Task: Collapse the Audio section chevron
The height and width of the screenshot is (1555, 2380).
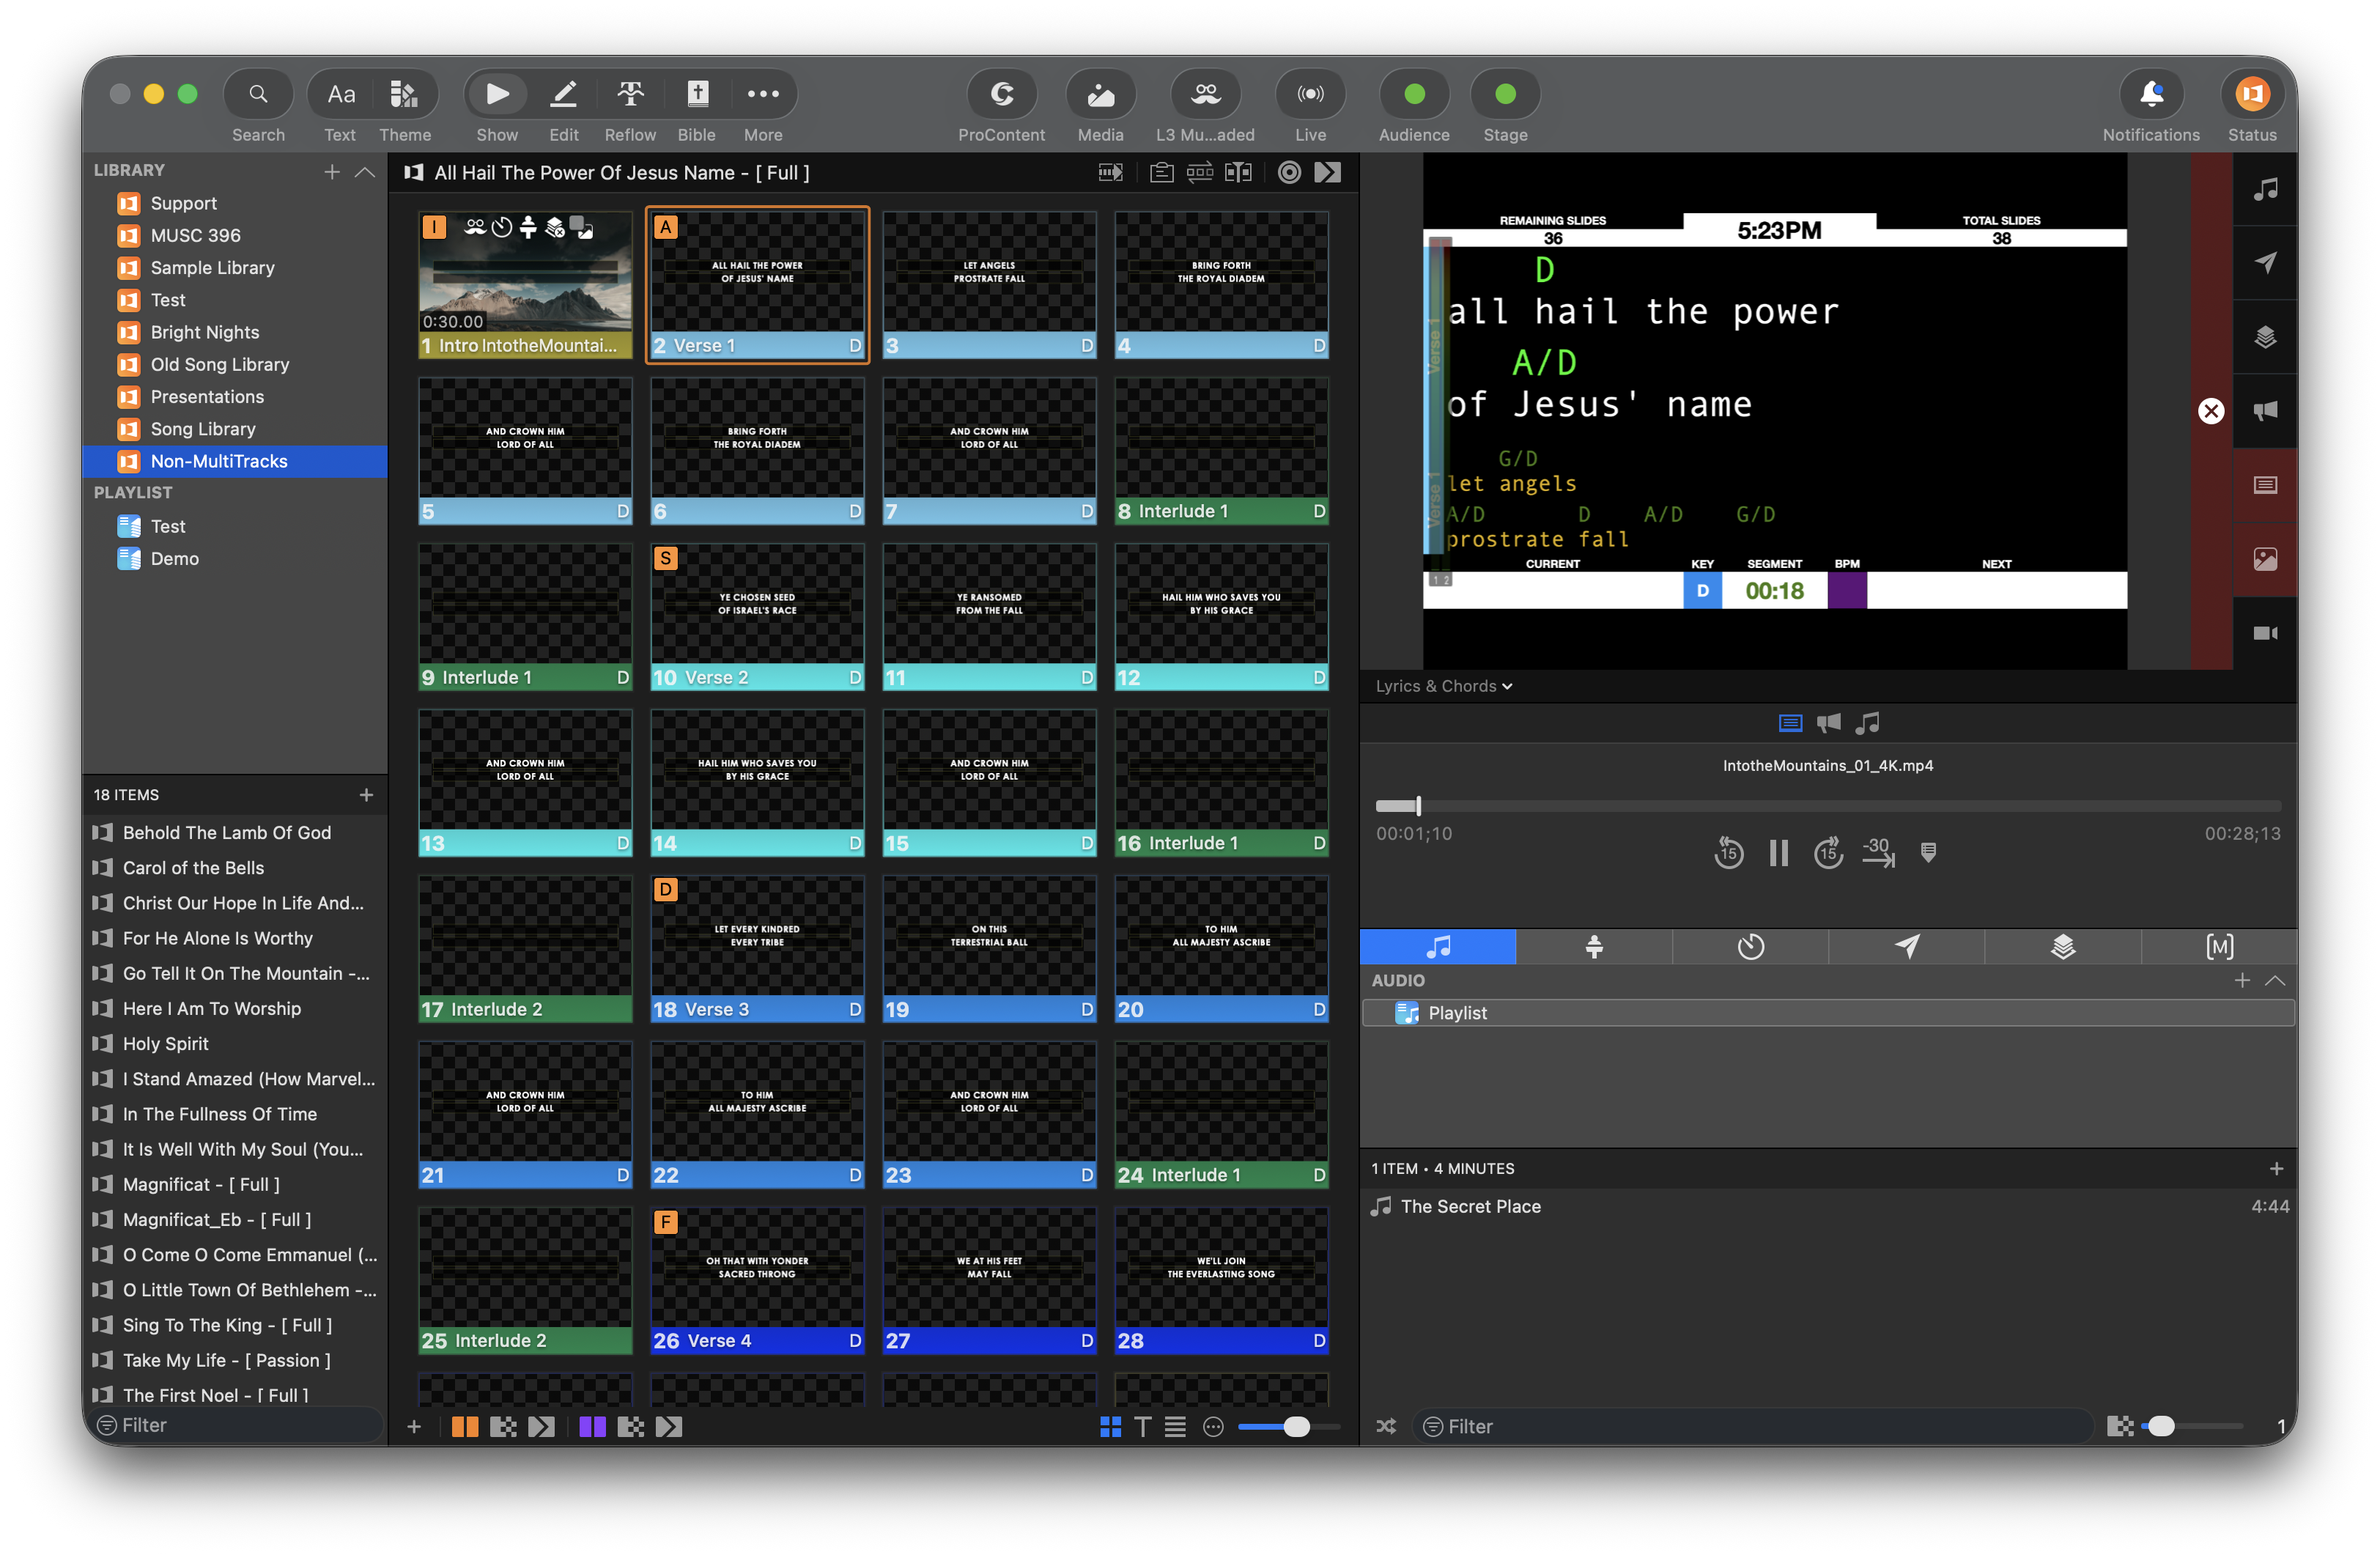Action: coord(2275,980)
